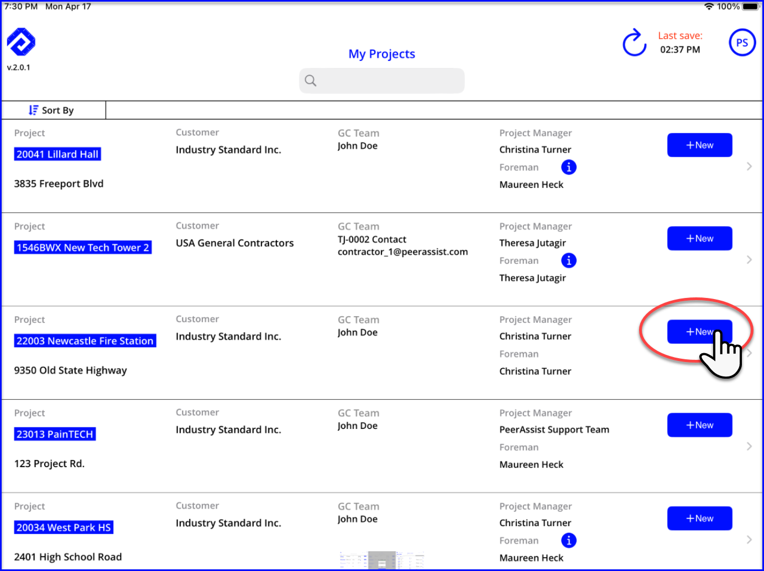Screen dimensions: 764x571
Task: Click +New for 20034 West Park HS
Action: click(699, 518)
